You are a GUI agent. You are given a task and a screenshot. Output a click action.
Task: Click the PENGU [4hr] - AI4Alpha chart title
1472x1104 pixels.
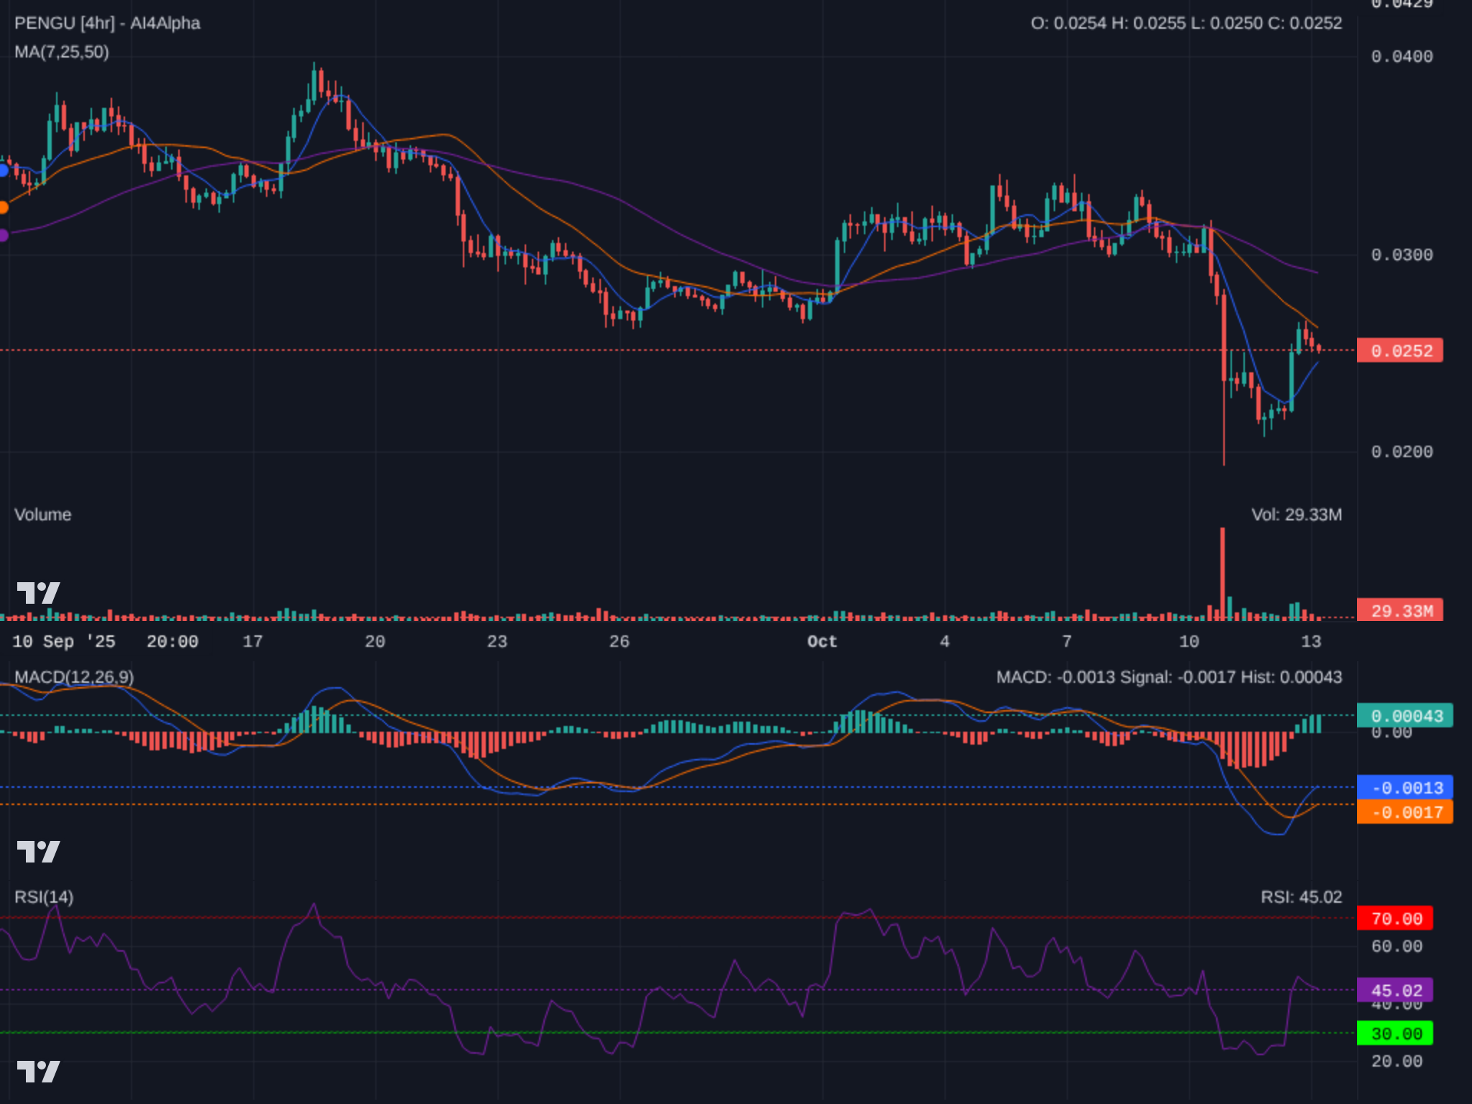(106, 24)
